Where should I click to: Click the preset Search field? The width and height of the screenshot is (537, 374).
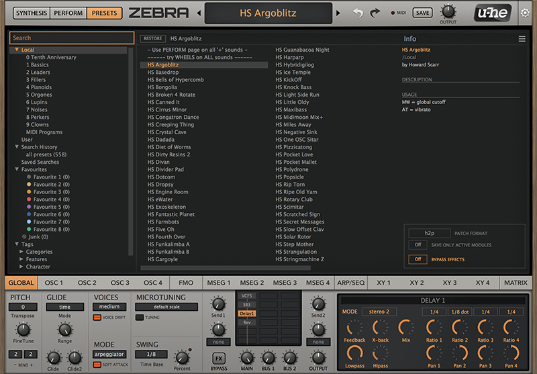point(71,38)
